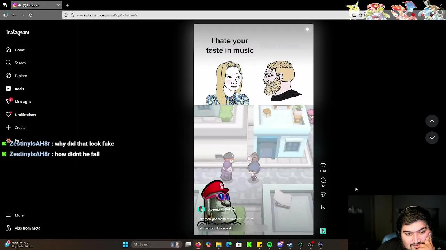Image resolution: width=446 pixels, height=250 pixels.
Task: Follow the olozone account
Action: [x=230, y=210]
